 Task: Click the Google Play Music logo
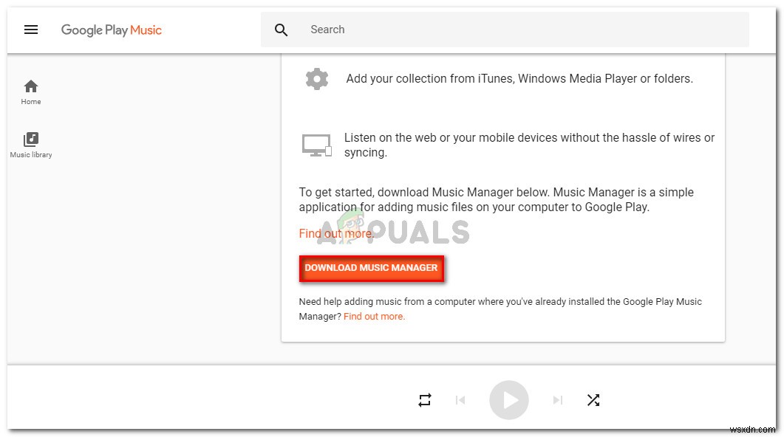tap(112, 30)
